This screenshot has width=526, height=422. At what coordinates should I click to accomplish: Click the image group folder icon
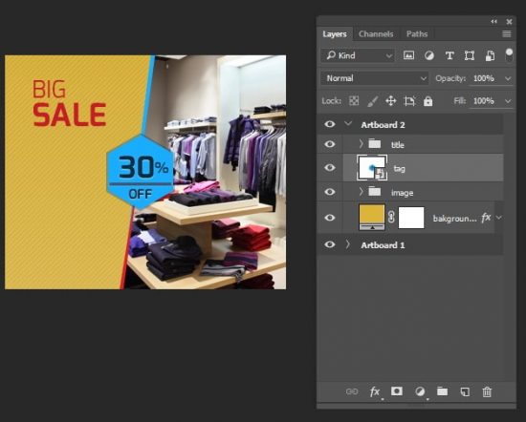click(x=375, y=192)
